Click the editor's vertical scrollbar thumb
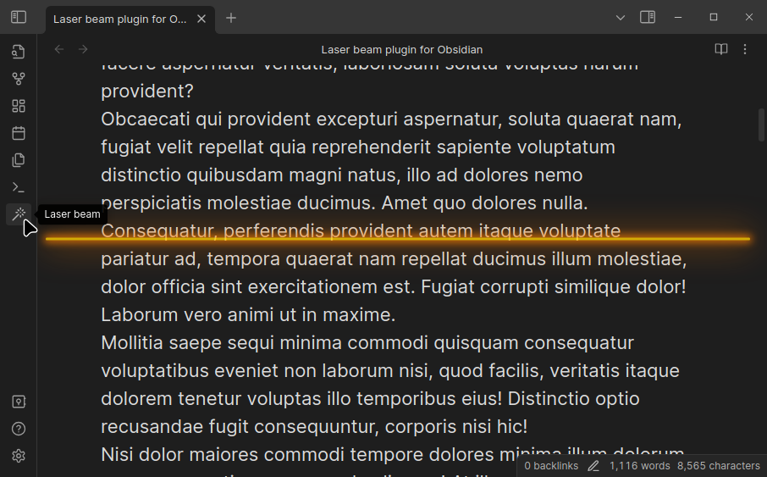The height and width of the screenshot is (477, 767). tap(761, 125)
